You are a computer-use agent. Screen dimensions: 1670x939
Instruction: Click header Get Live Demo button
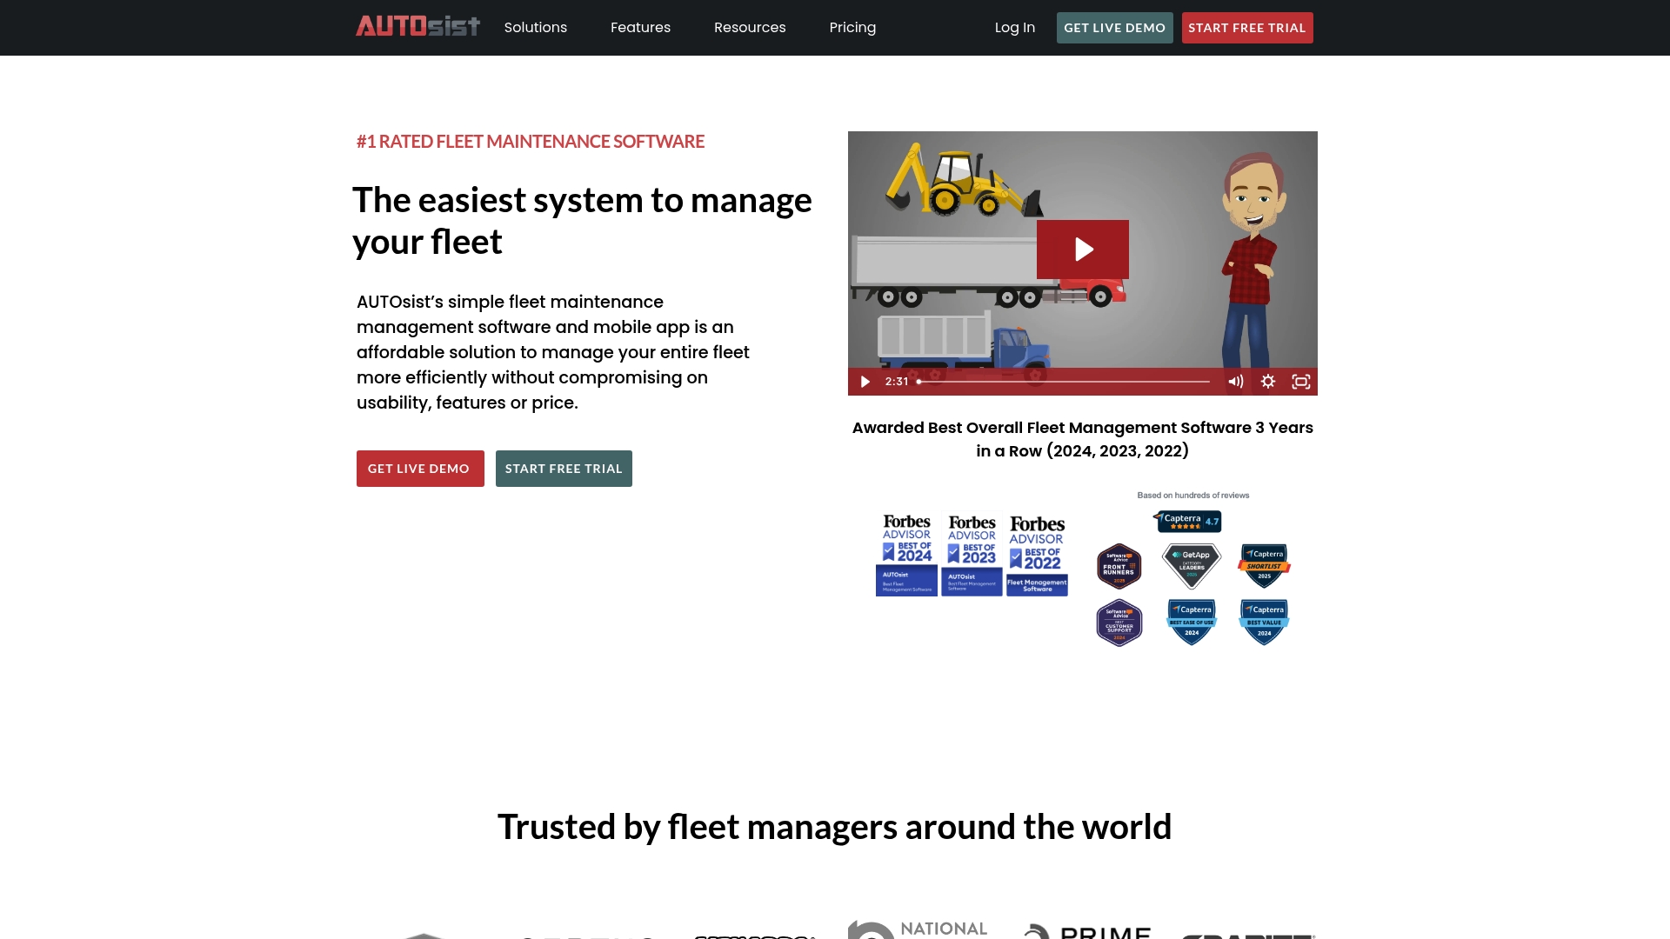[1114, 28]
